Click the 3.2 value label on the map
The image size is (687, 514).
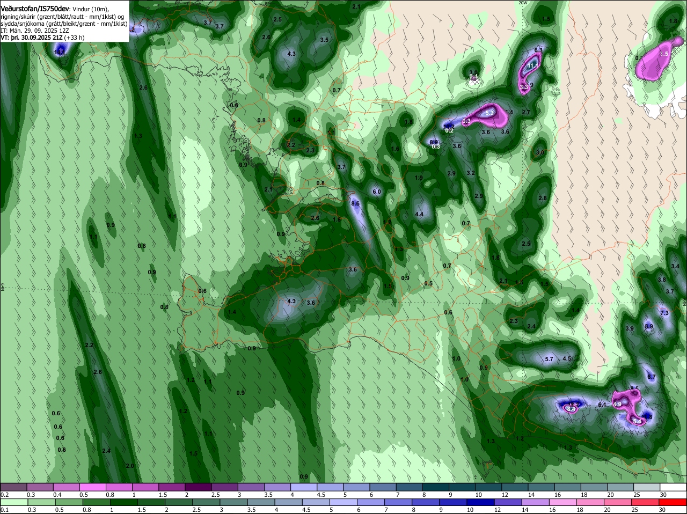(x=471, y=173)
